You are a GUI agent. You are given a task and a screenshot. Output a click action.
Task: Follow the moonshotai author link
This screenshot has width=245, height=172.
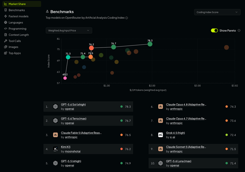pos(73,151)
